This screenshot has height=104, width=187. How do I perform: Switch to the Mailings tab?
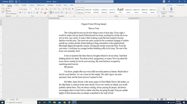50,5
